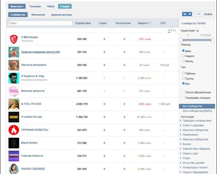Click the verified checkmark beside realme Россия

(22, 117)
